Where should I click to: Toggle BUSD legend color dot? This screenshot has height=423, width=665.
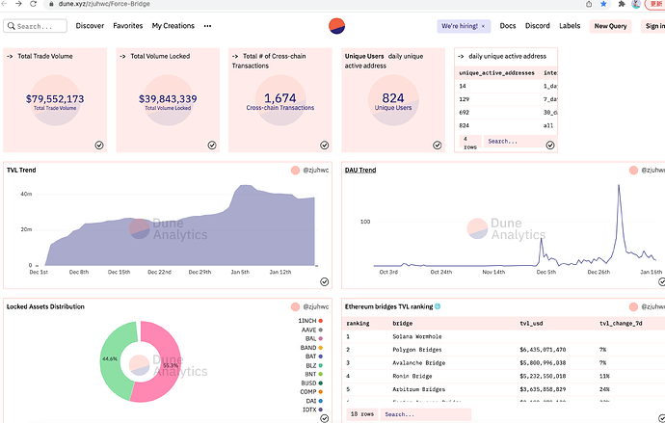pos(321,383)
